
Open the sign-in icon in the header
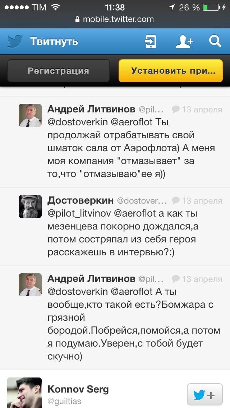pyautogui.click(x=150, y=42)
